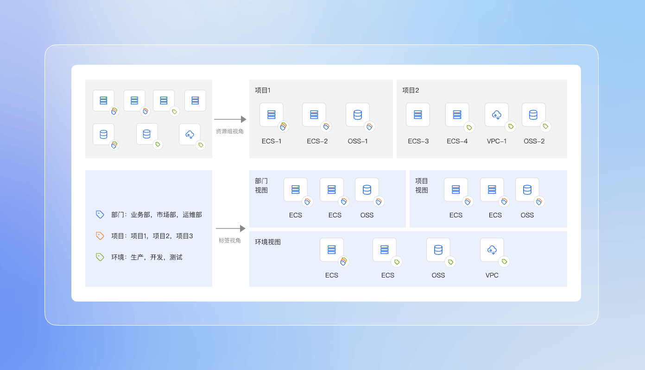Click the text 环境：生产，开发，测试
Viewport: 645px width, 370px height.
coord(147,257)
